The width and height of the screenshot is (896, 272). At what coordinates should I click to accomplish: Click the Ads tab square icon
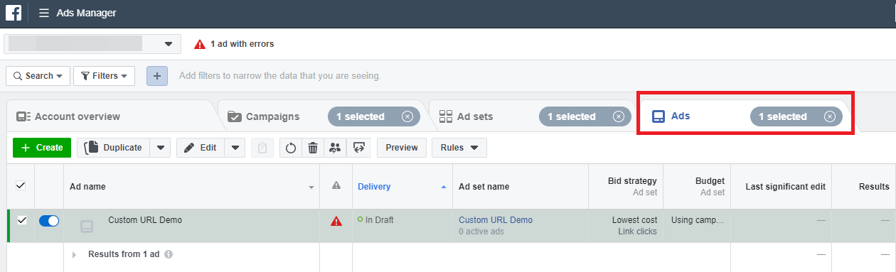coord(658,116)
